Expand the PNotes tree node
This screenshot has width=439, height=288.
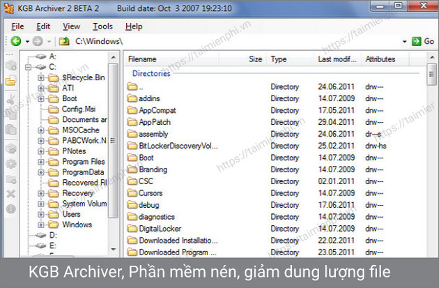pyautogui.click(x=41, y=151)
